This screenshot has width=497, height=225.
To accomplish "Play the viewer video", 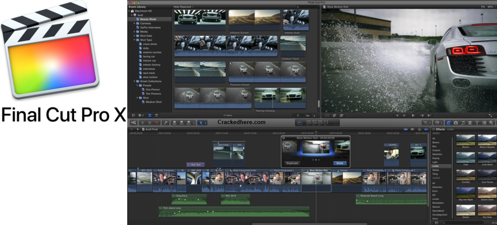I will 413,115.
